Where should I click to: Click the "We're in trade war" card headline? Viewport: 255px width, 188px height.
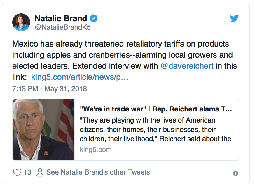156,109
